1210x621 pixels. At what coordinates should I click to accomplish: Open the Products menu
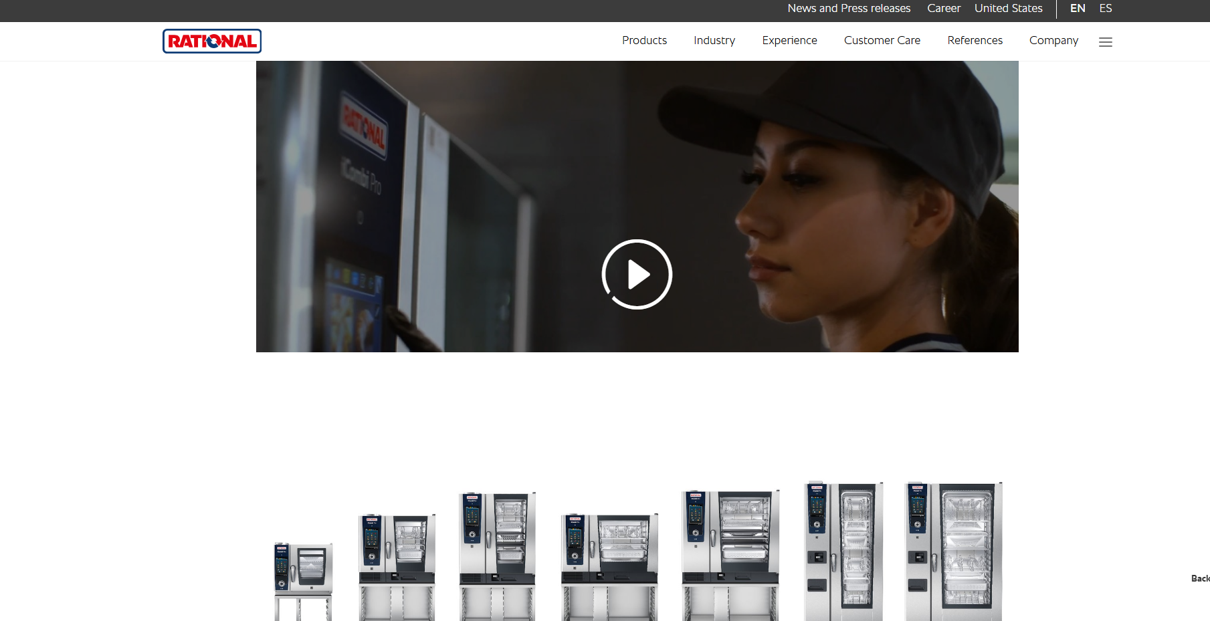point(644,40)
